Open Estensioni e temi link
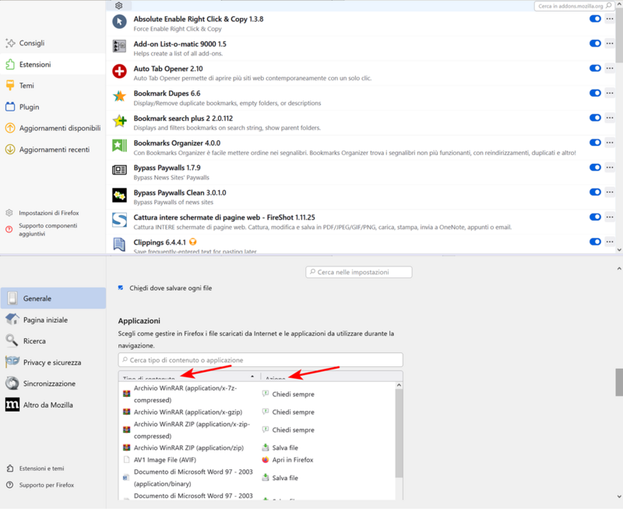623x509 pixels. [x=42, y=468]
